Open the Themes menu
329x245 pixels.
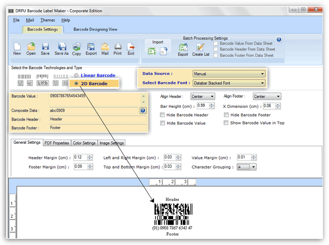tap(48, 20)
